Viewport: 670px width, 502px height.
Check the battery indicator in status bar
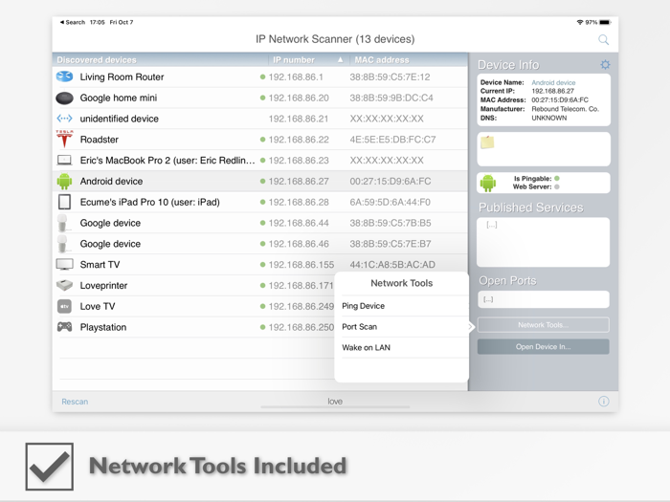coord(606,22)
